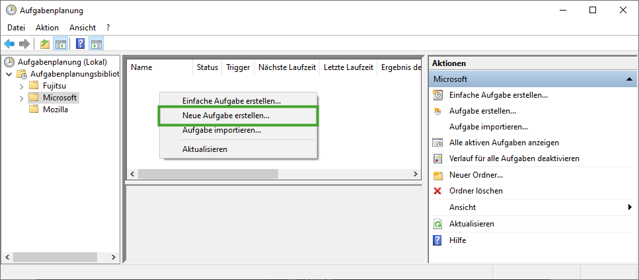This screenshot has width=639, height=280.
Task: Select Aufgabenplanung (Lokal) tree root
Action: pos(62,62)
